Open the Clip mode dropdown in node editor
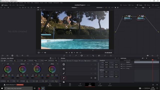Viewport: 160px width, 90px height. pos(144,7)
